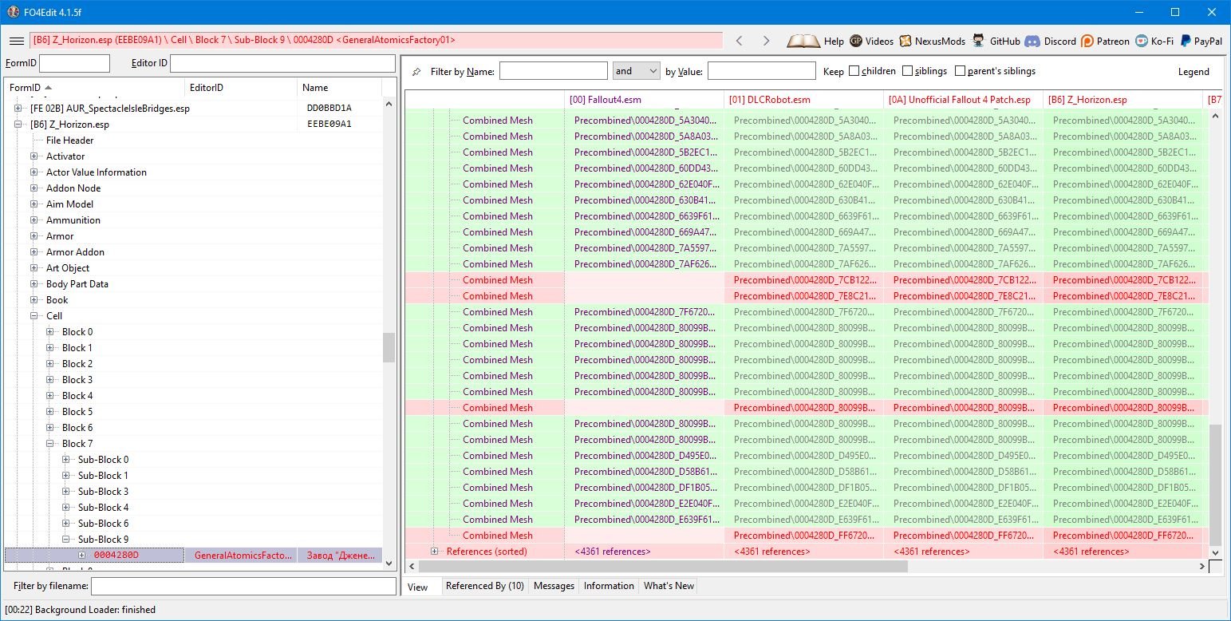Image resolution: width=1231 pixels, height=621 pixels.
Task: Click the Legend button
Action: pyautogui.click(x=1194, y=71)
